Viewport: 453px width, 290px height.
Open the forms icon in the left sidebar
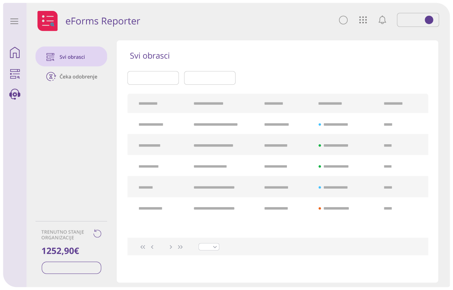(14, 73)
